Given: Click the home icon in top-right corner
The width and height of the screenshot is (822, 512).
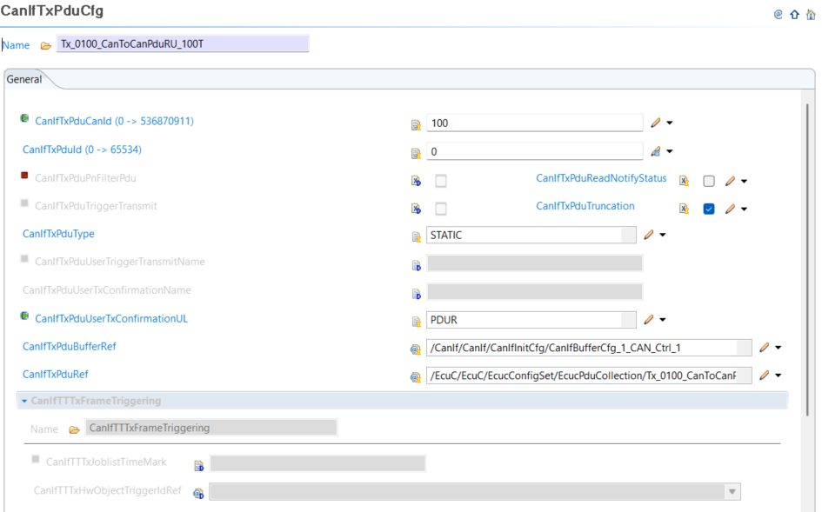Looking at the screenshot, I should [x=811, y=14].
